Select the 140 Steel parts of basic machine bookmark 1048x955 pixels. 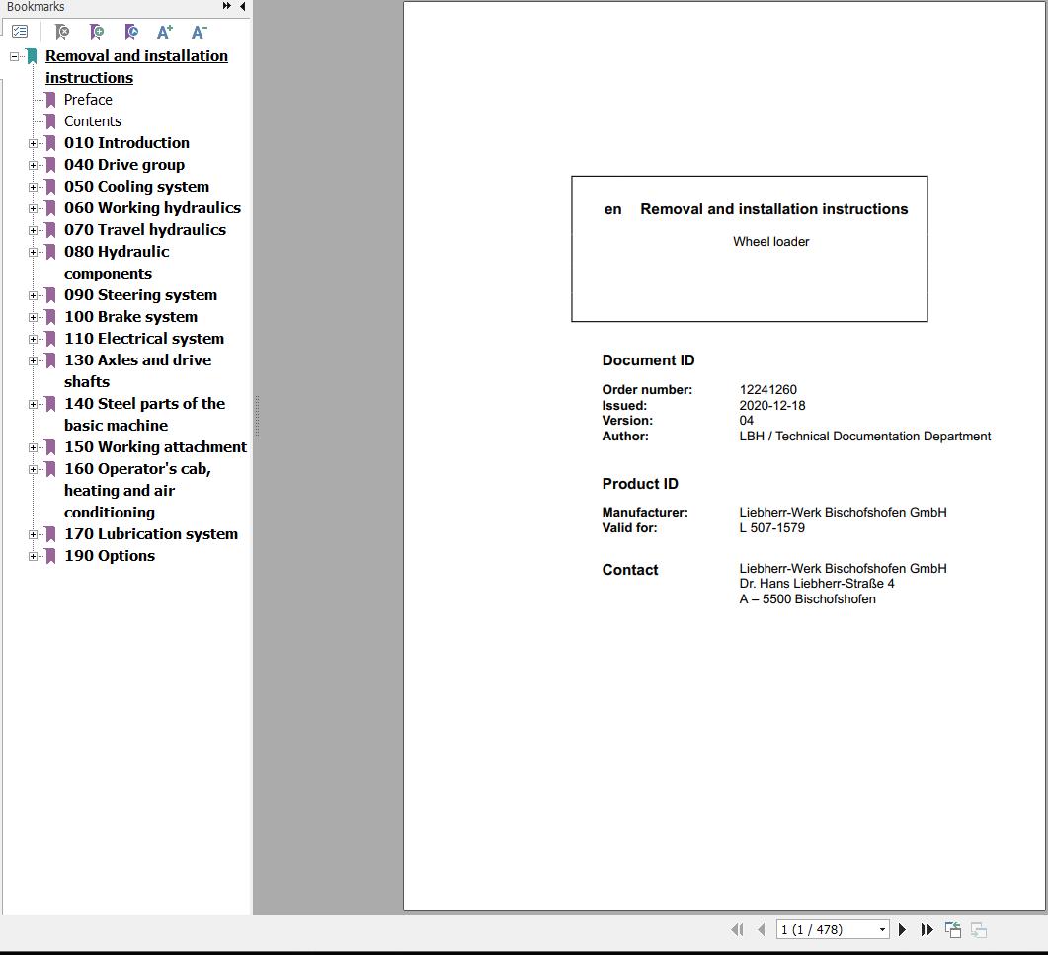click(x=144, y=415)
